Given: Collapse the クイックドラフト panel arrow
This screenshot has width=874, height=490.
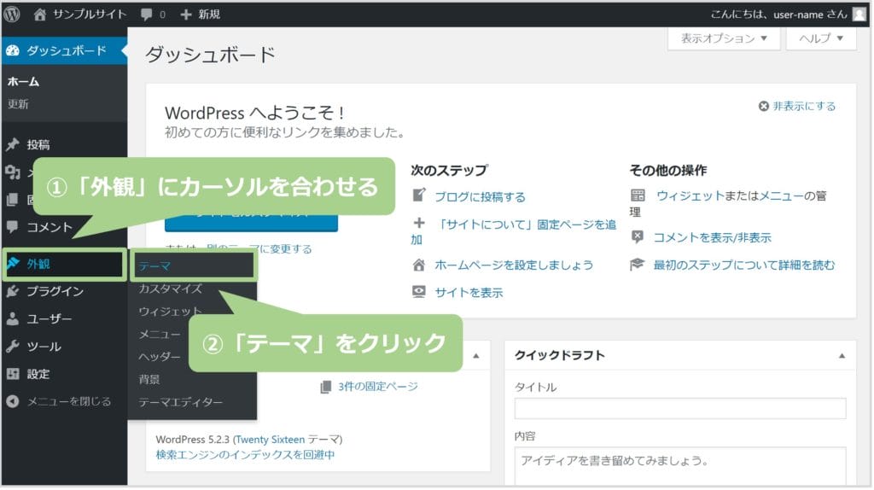Looking at the screenshot, I should coord(842,355).
